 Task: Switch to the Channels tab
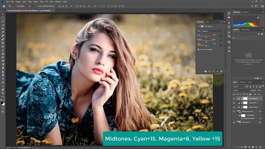[x=243, y=82]
